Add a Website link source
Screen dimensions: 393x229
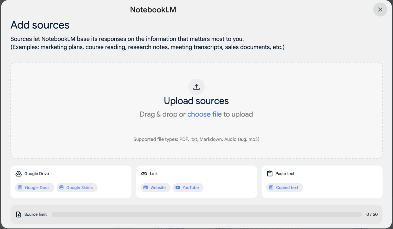point(155,188)
